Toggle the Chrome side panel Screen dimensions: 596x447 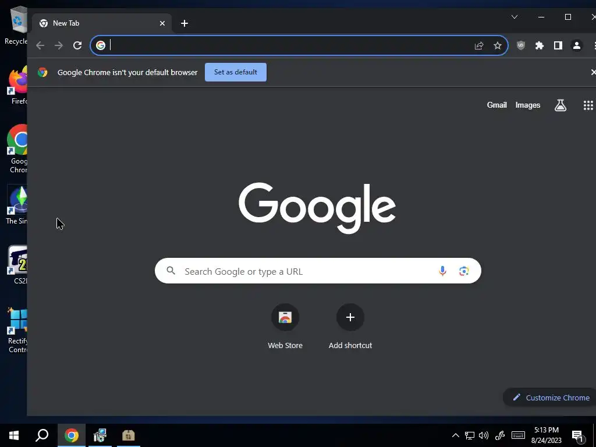pyautogui.click(x=558, y=45)
